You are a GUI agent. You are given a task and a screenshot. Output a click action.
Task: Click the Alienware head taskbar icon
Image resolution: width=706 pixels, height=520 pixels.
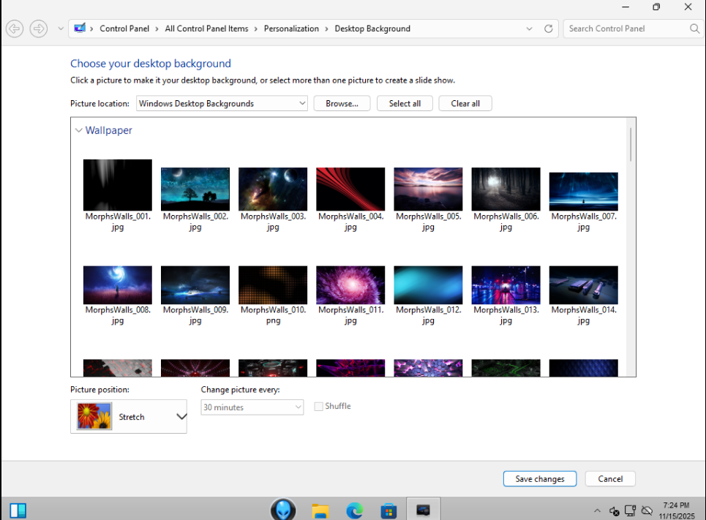283,509
